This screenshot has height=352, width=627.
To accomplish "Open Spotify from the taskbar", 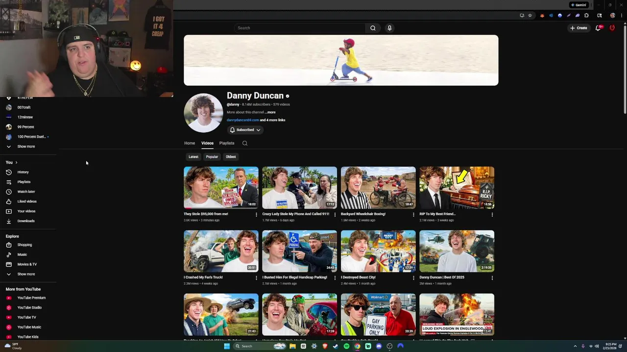I will [x=346, y=346].
